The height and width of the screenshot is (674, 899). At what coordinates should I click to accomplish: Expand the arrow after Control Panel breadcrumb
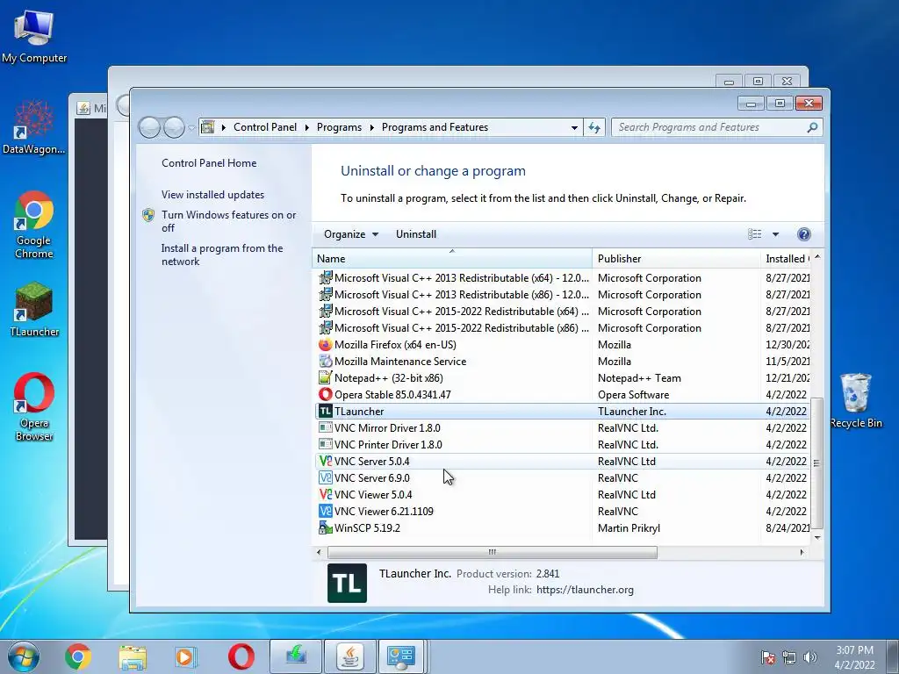click(306, 127)
